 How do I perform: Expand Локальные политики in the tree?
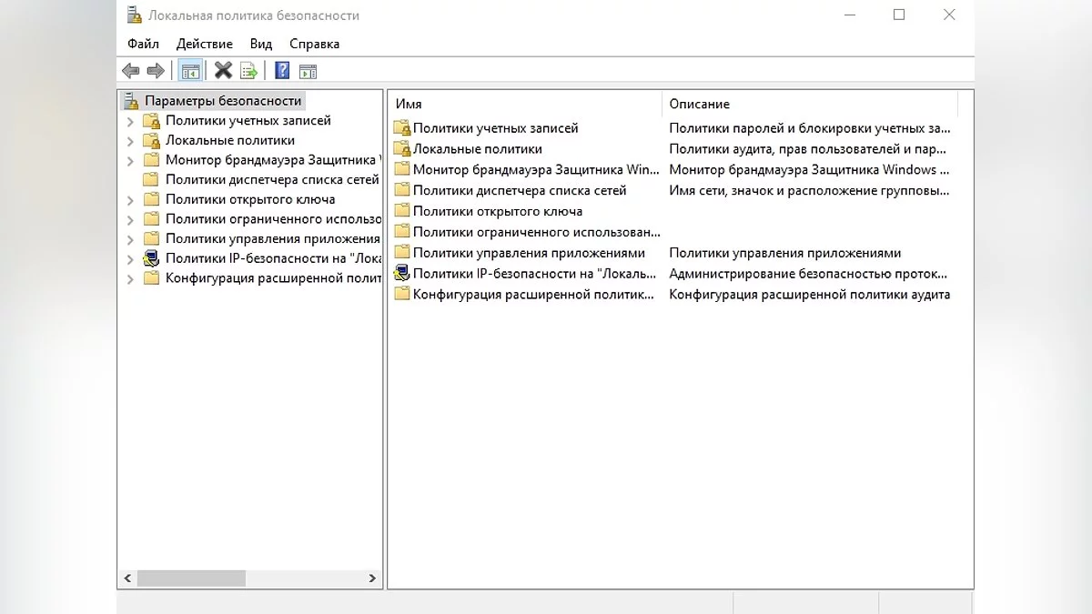pyautogui.click(x=130, y=141)
